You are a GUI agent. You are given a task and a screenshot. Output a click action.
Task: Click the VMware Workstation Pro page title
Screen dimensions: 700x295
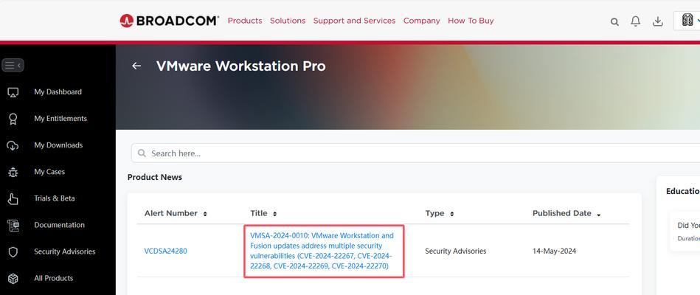pyautogui.click(x=240, y=66)
